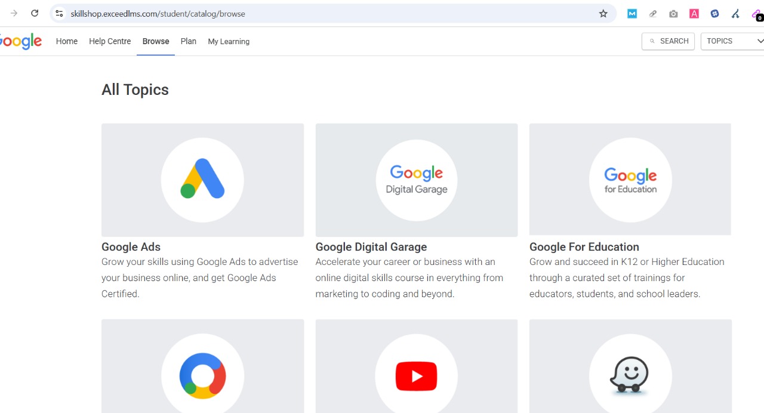Screen dimensions: 764x413
Task: Go to the Plan section
Action: [188, 41]
